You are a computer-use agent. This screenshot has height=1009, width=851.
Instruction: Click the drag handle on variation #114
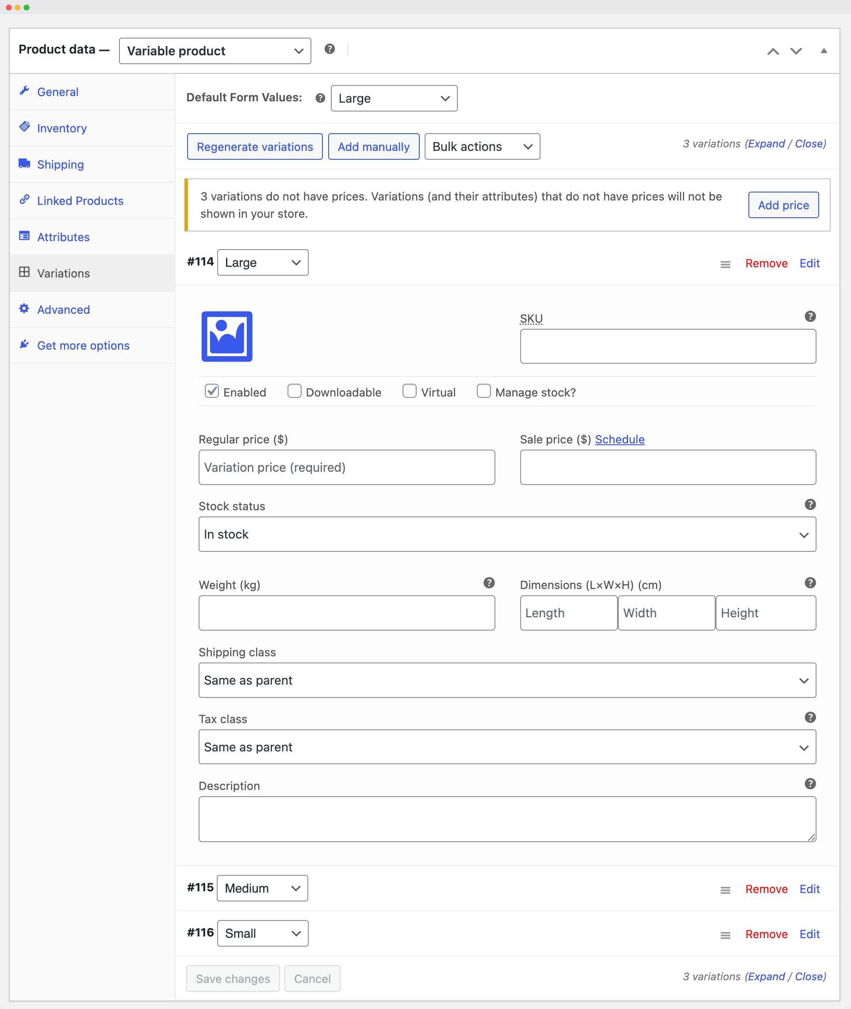click(725, 264)
